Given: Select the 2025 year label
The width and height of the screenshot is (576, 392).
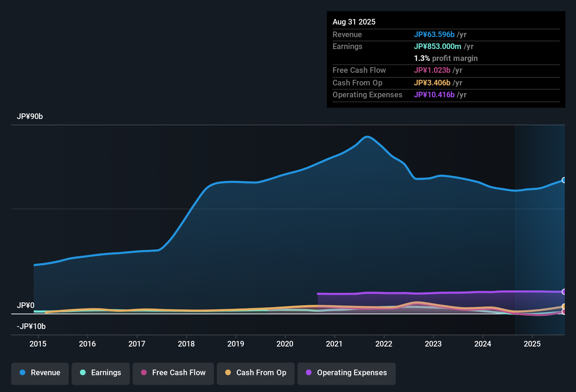Looking at the screenshot, I should 532,344.
